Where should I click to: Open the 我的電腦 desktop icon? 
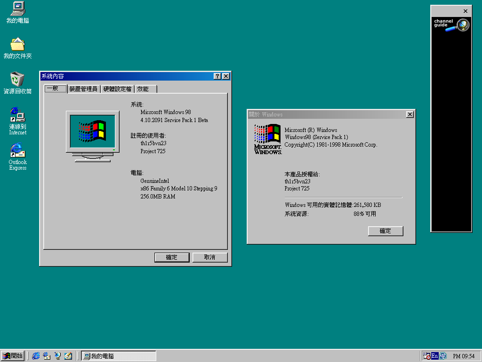point(17,12)
